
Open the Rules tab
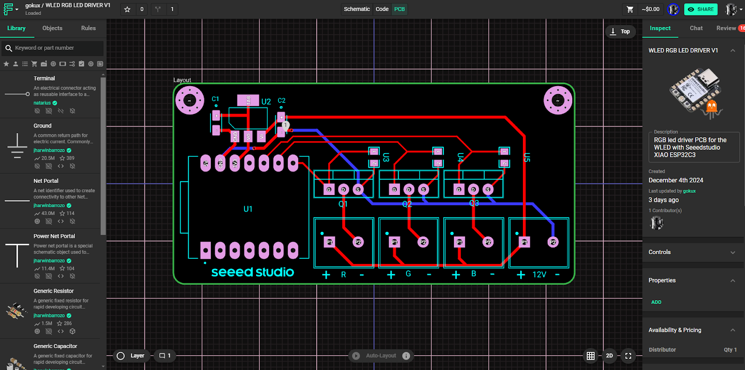click(x=88, y=28)
